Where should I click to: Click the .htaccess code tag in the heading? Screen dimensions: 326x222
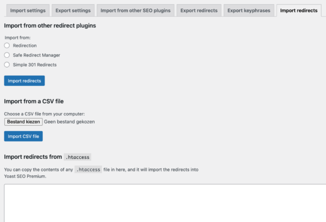click(x=77, y=157)
